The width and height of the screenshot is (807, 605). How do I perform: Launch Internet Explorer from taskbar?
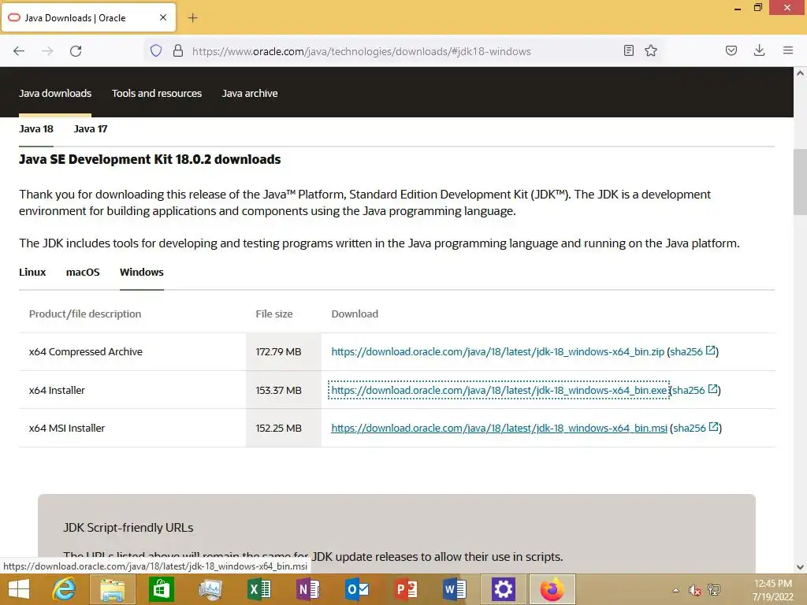(x=64, y=589)
